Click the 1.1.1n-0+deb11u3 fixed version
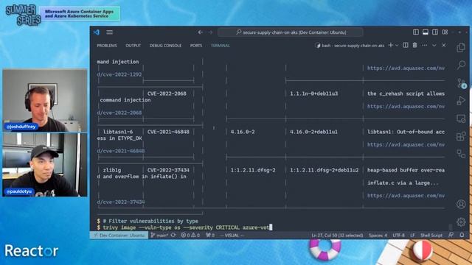 click(313, 93)
